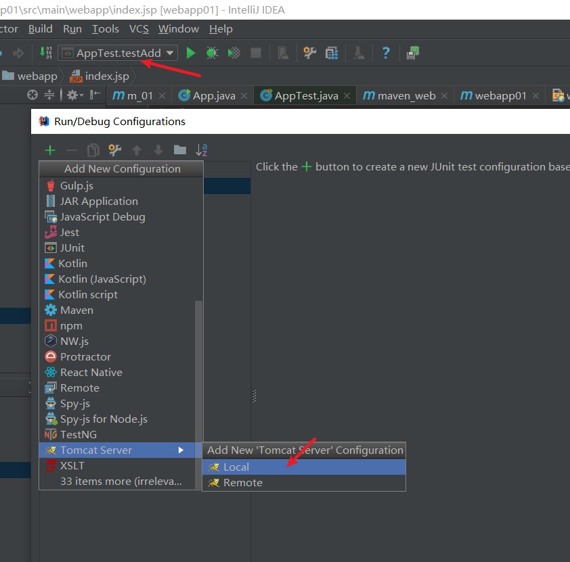Start debugging with the bug icon
The height and width of the screenshot is (562, 570).
pos(212,53)
